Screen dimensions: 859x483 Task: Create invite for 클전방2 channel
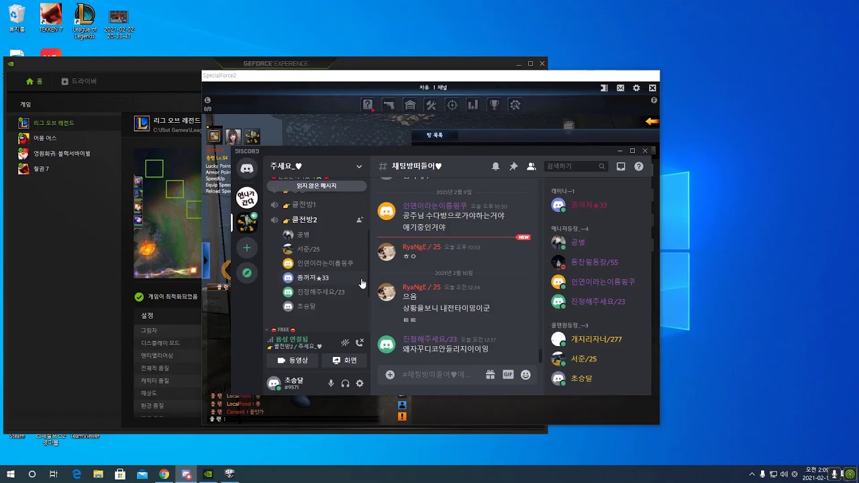point(359,219)
